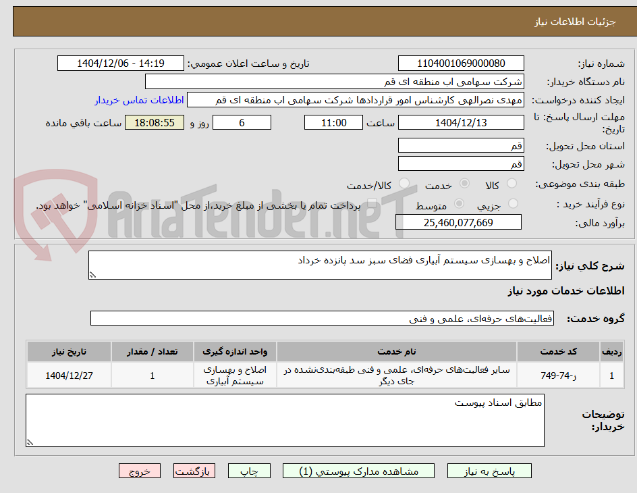This screenshot has width=637, height=493.
Task: Click the resize handle of buyer notes area
Action: 30,442
